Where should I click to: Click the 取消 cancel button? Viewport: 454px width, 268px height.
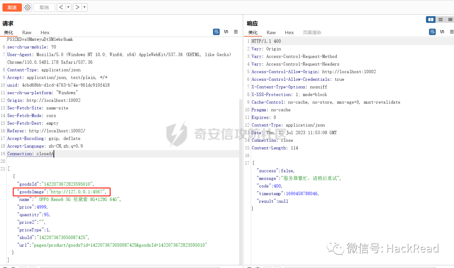44,8
